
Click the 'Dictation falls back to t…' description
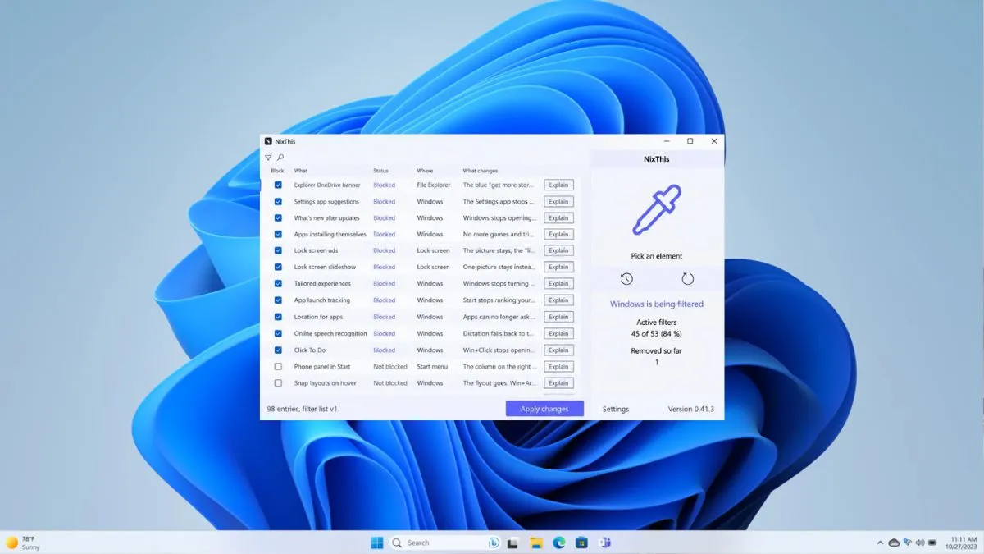[x=499, y=333]
